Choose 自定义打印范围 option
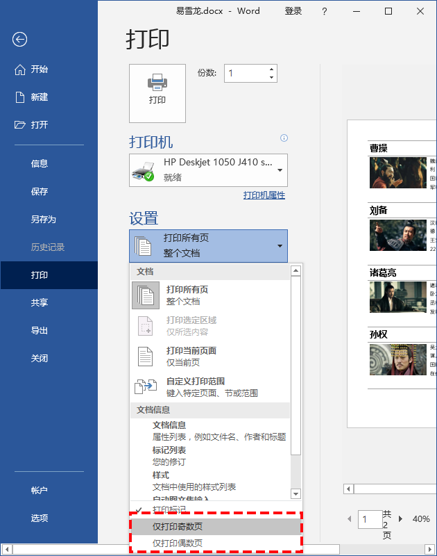The height and width of the screenshot is (556, 437). (210, 387)
